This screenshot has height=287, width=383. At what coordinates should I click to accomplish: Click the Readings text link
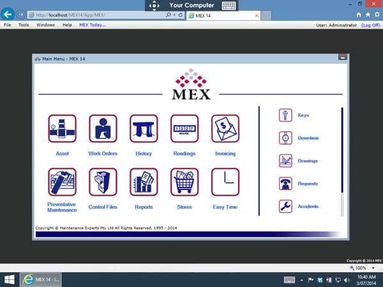pos(184,154)
